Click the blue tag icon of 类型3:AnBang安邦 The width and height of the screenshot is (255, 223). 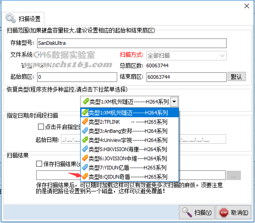(x=85, y=131)
